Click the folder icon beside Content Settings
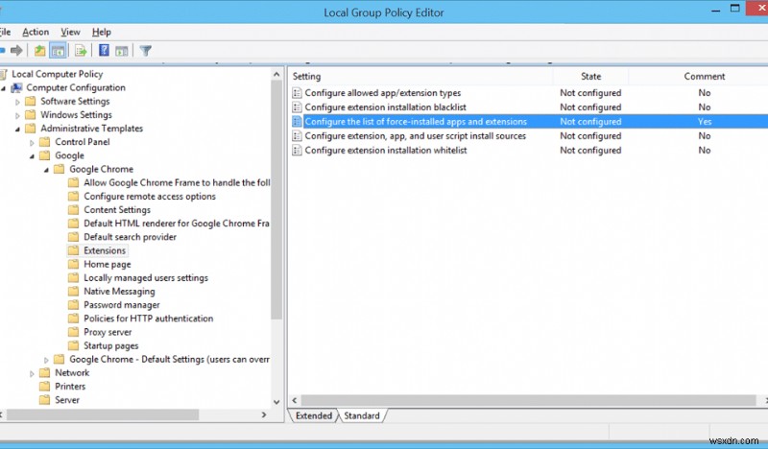 point(74,210)
